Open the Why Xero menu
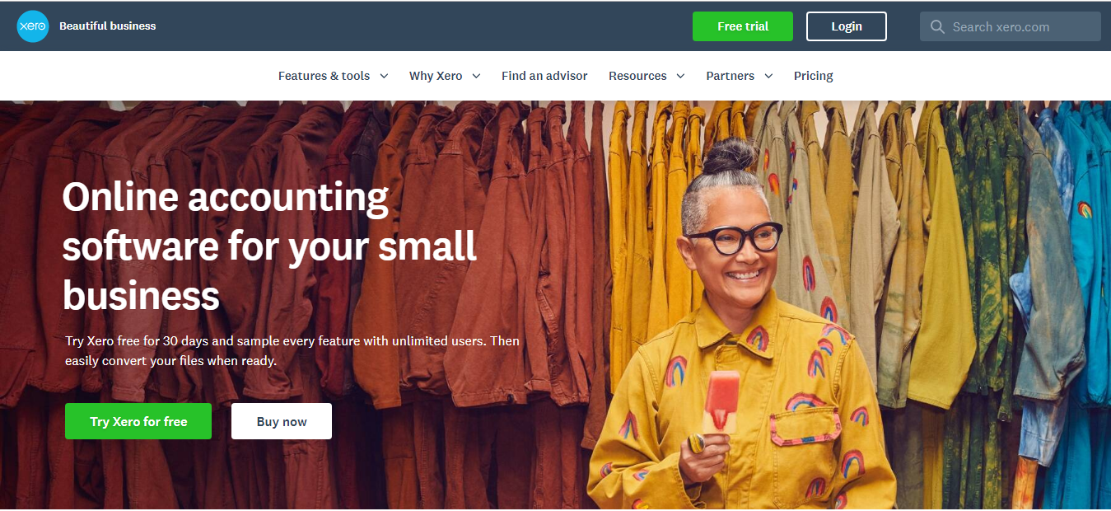The width and height of the screenshot is (1111, 511). coord(436,76)
